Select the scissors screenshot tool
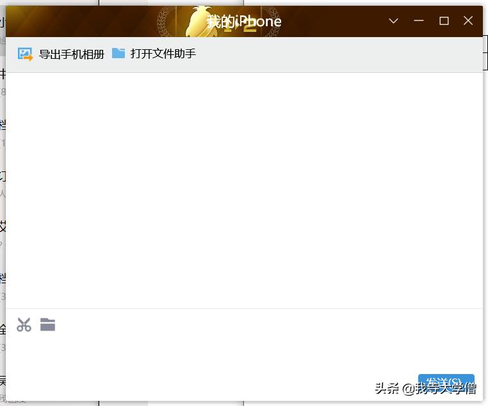 pyautogui.click(x=24, y=325)
